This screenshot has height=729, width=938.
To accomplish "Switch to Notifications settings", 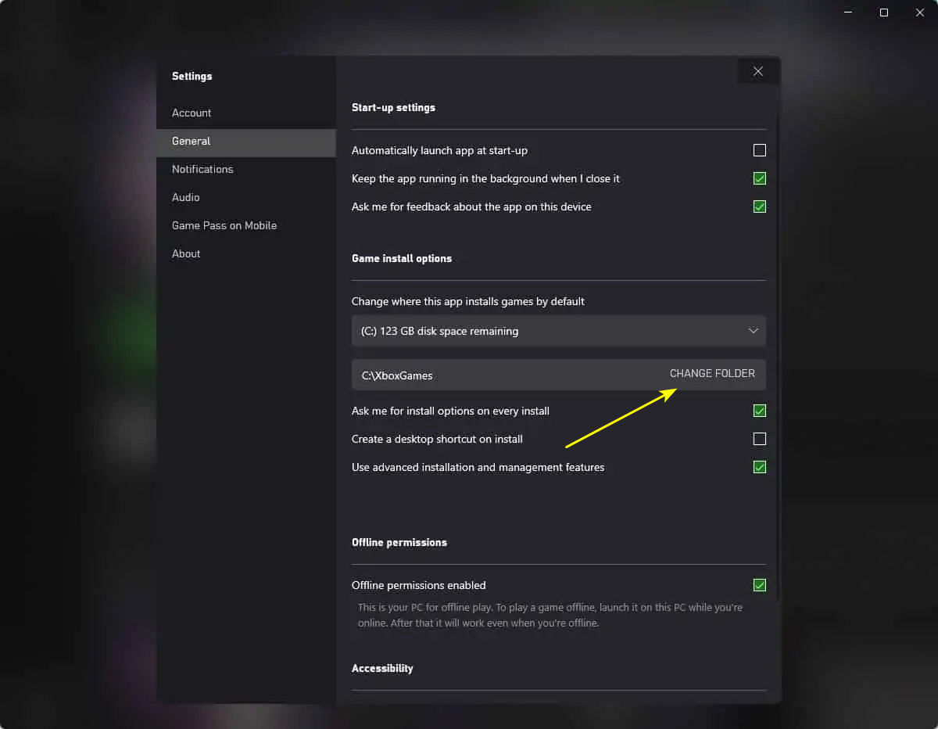I will pyautogui.click(x=202, y=169).
